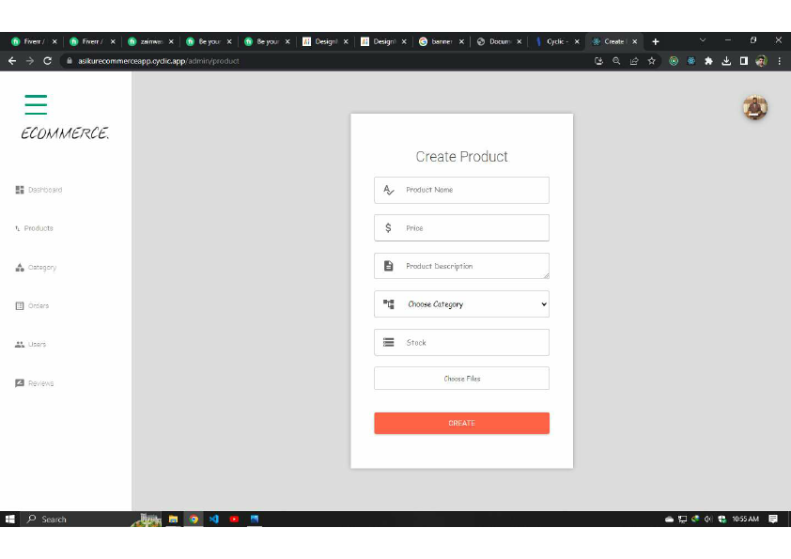The height and width of the screenshot is (559, 791).
Task: Open the Windows Start menu
Action: click(x=9, y=520)
